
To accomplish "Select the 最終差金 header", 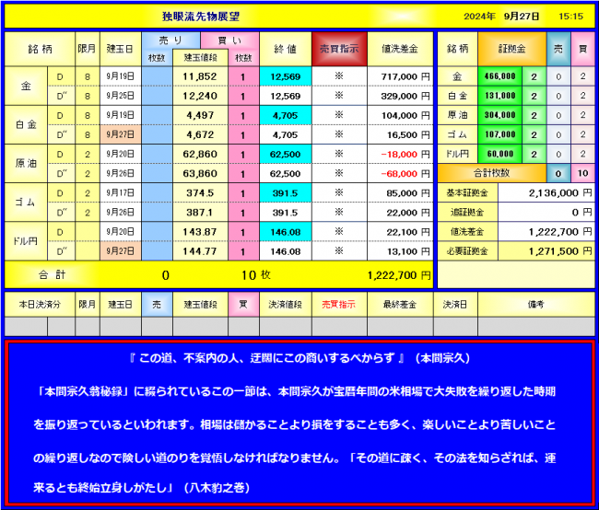I will (x=400, y=304).
